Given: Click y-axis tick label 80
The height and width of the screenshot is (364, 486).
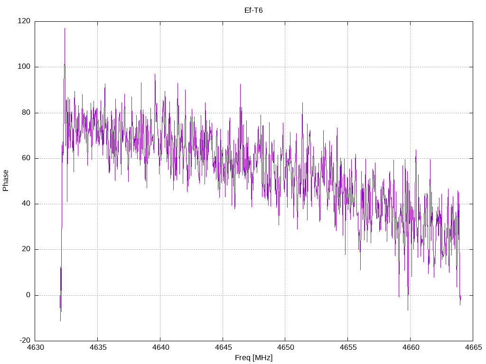Looking at the screenshot, I should 26,112.
